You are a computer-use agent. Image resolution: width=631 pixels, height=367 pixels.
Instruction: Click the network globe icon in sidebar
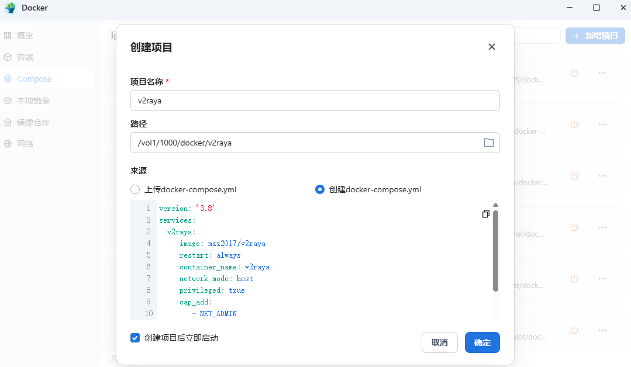point(8,144)
